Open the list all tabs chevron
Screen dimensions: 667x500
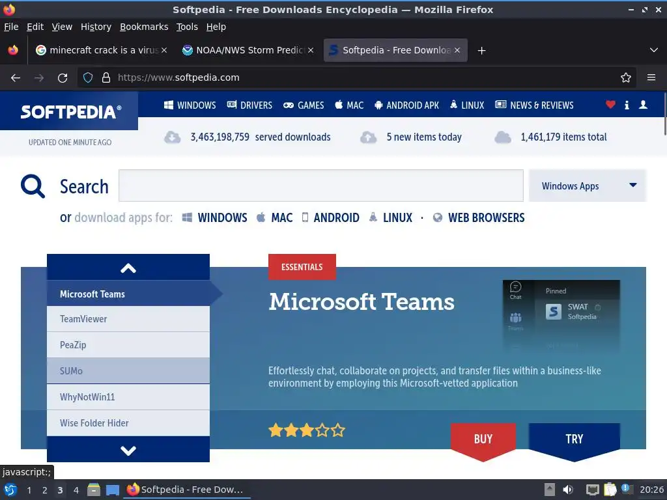coord(654,50)
